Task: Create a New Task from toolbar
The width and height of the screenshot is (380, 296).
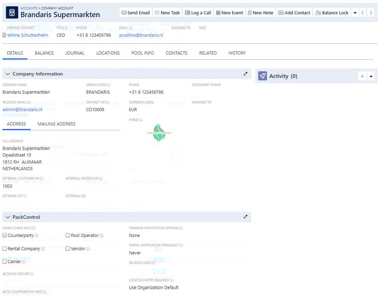Action: (167, 13)
